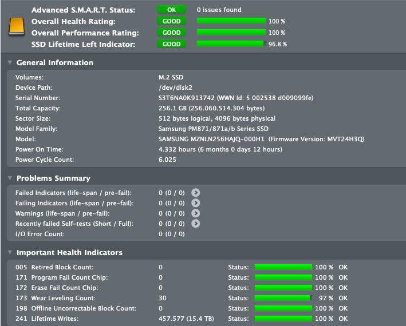Collapse the Important Health Indicators section
Viewport: 406px width, 326px height.
10,253
